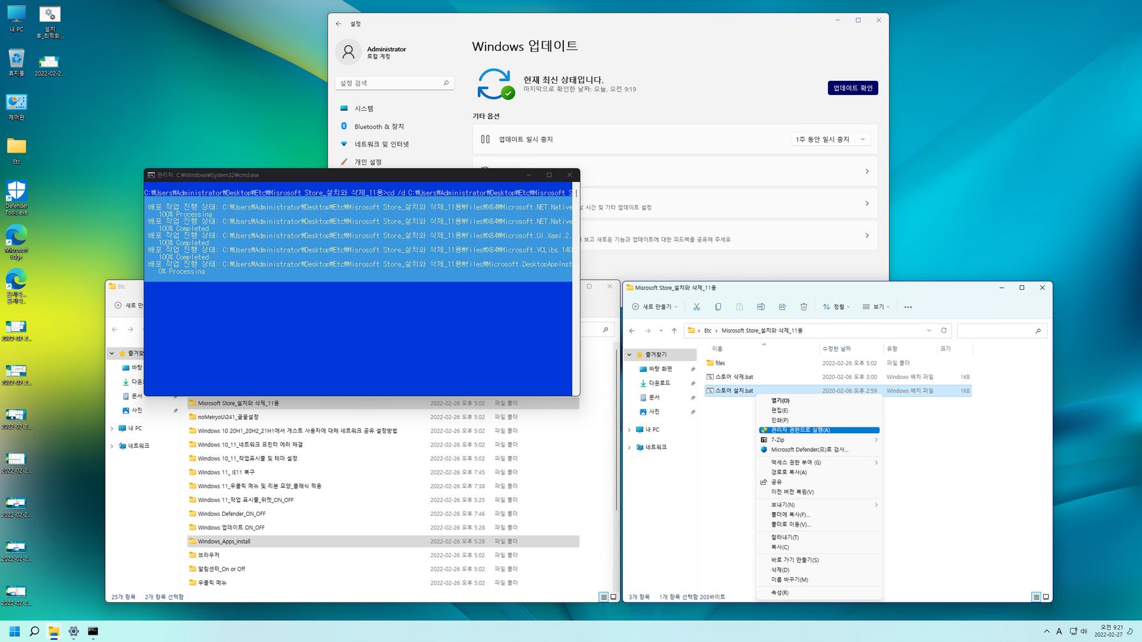This screenshot has width=1142, height=642.
Task: Open Bluetooth & 장치 in Settings sidebar
Action: (x=394, y=126)
